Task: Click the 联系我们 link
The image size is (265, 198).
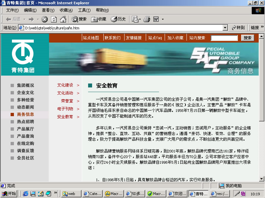Action: (113, 38)
